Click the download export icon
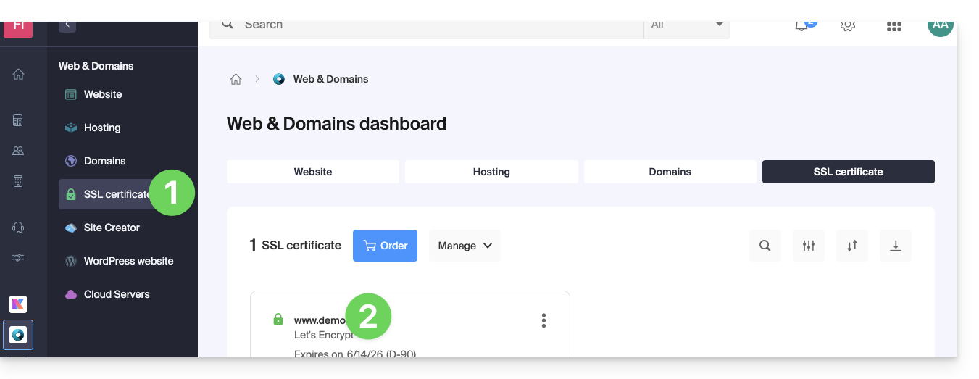This screenshot has height=379, width=979. click(896, 246)
